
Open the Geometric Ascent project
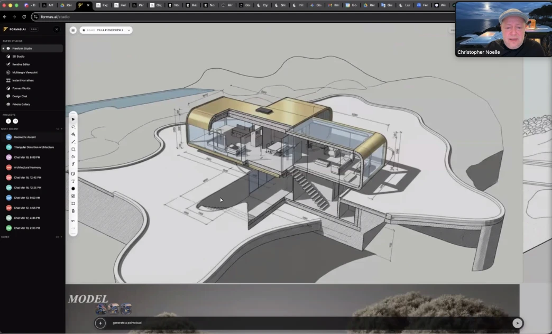[25, 137]
